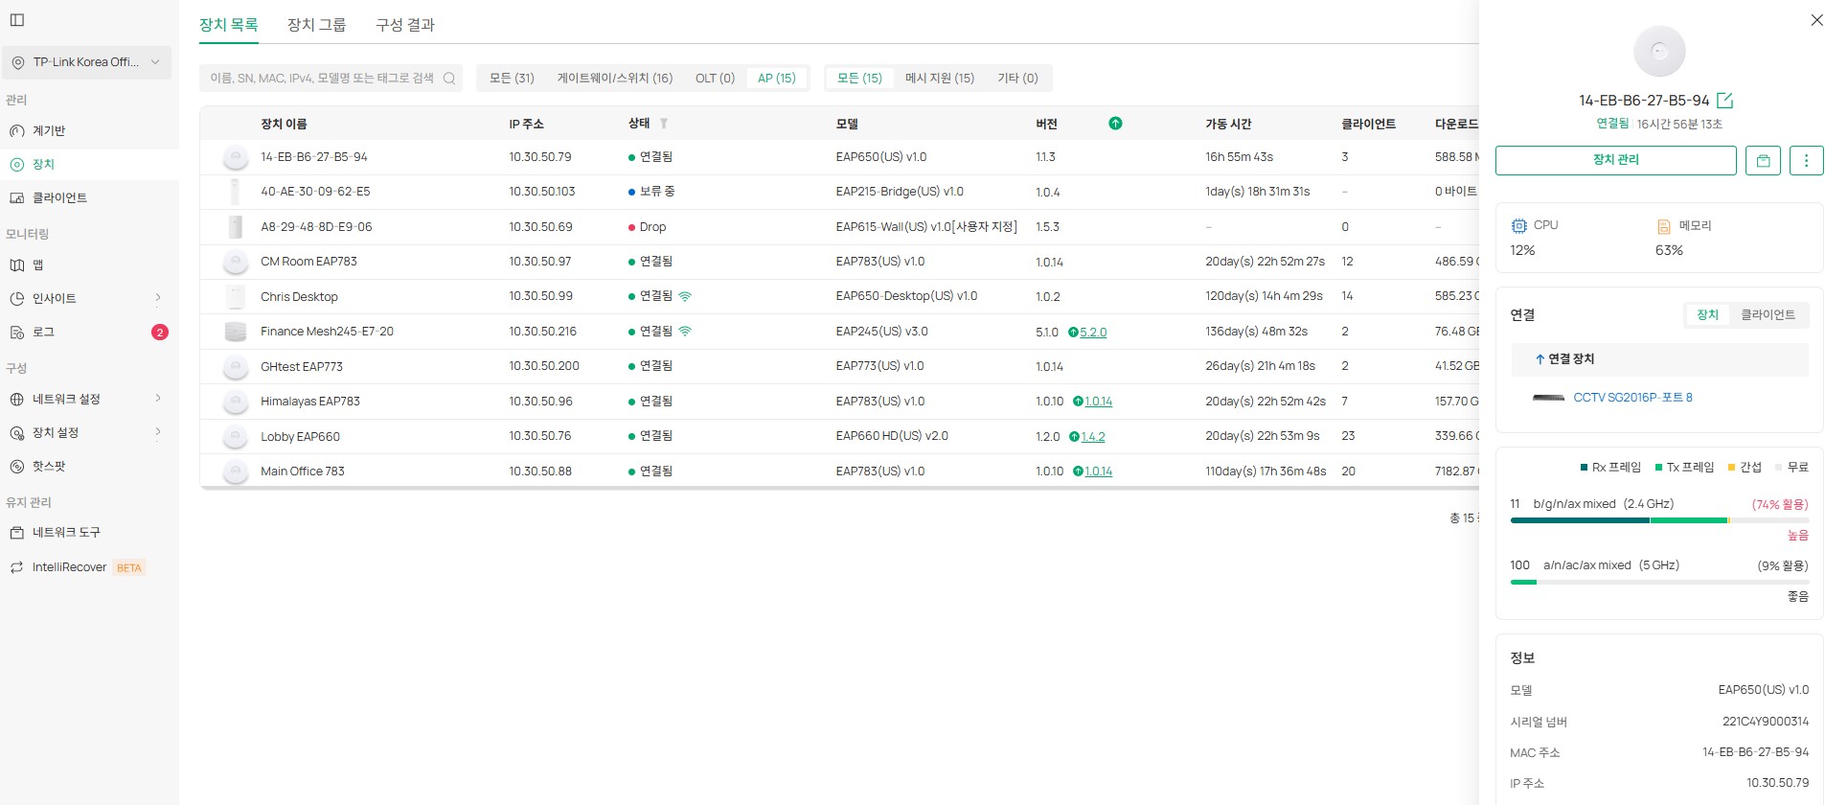Open the more options three-dot menu

(1806, 161)
